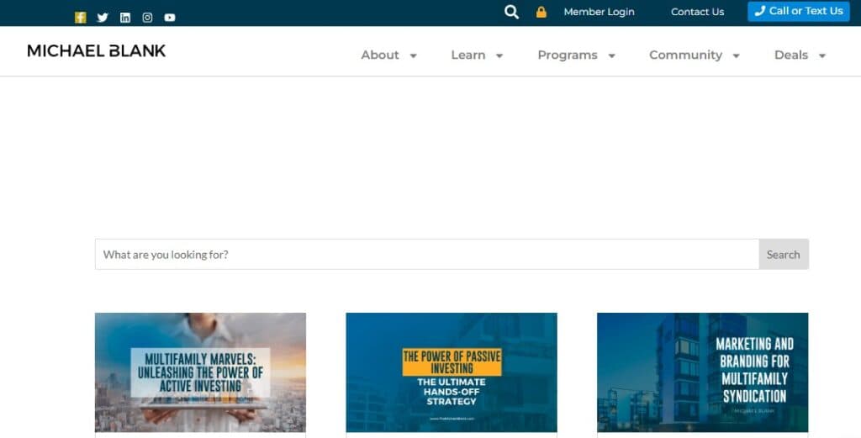The height and width of the screenshot is (438, 861).
Task: Open Marketing and Branding for Multifamily Syndication thumbnail
Action: (x=702, y=372)
